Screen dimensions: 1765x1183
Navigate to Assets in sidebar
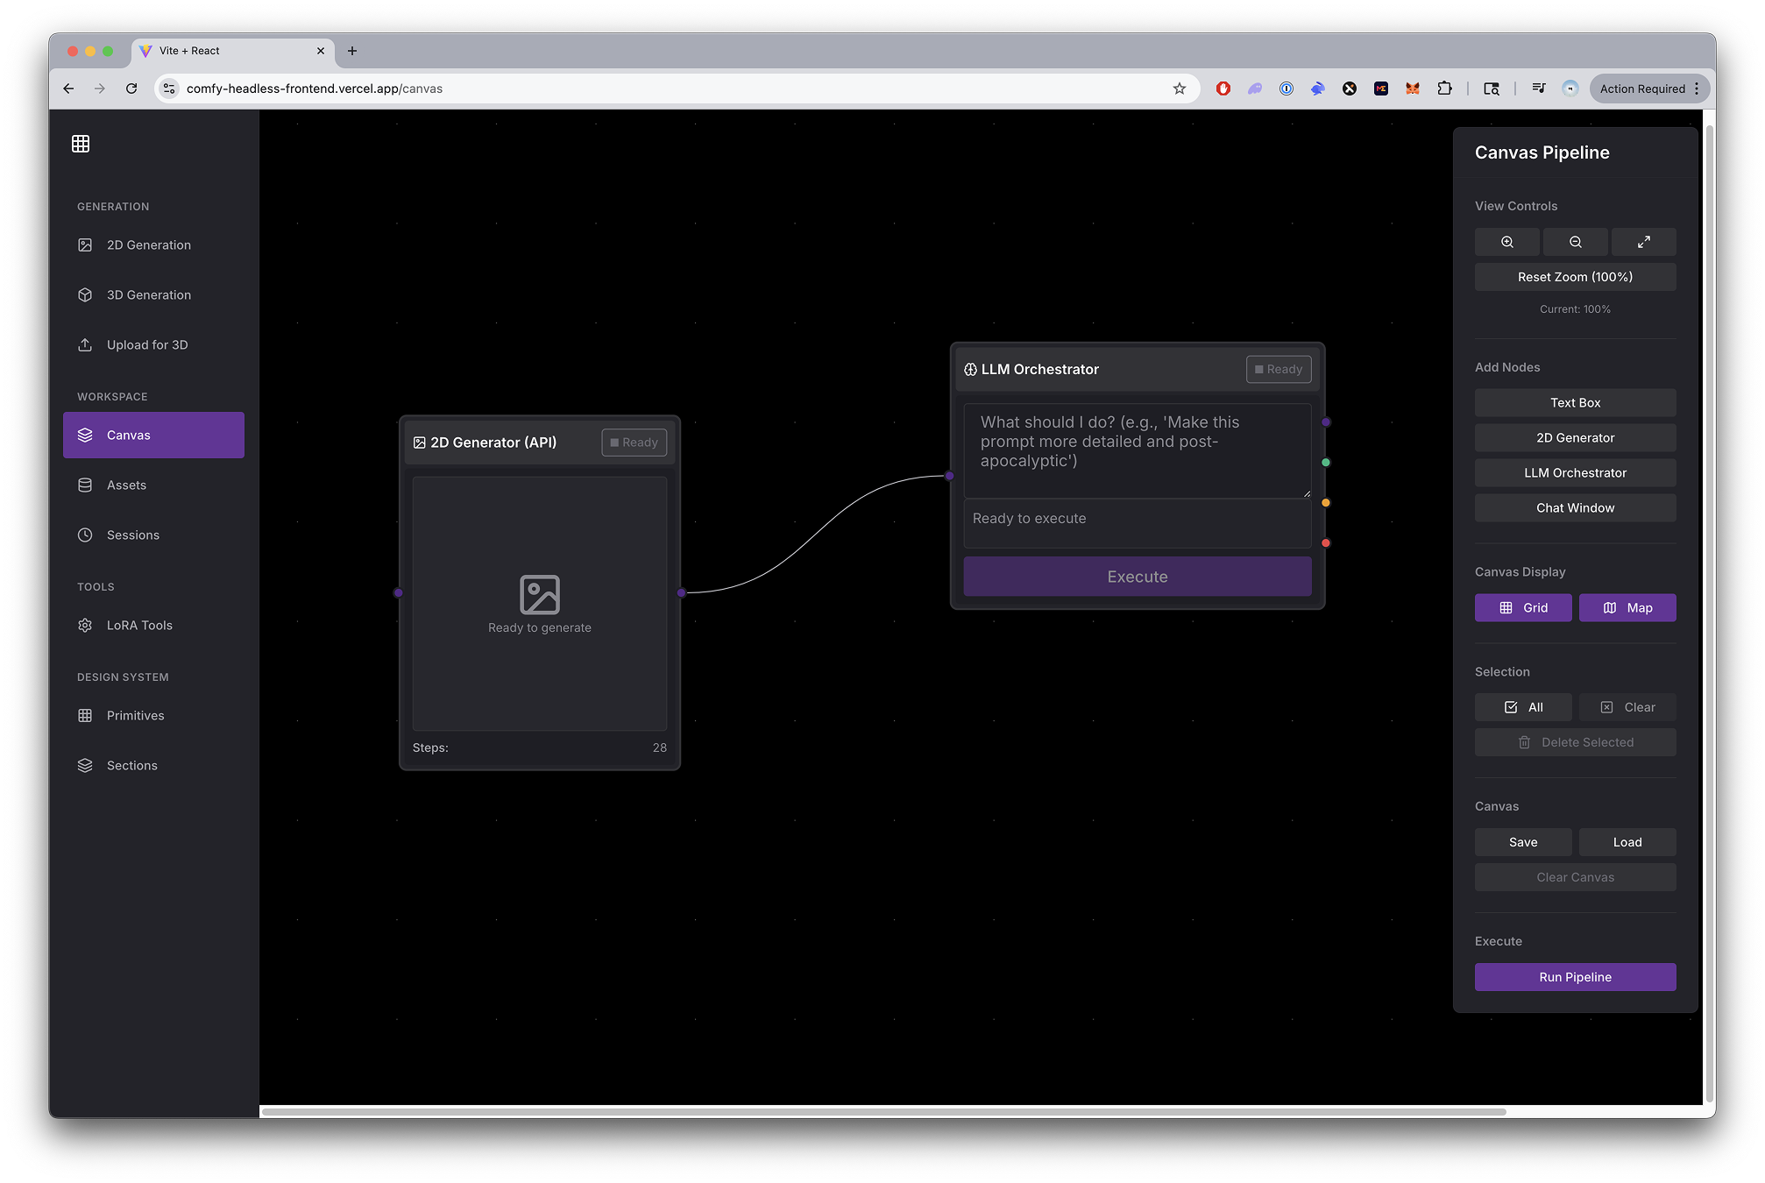tap(126, 485)
